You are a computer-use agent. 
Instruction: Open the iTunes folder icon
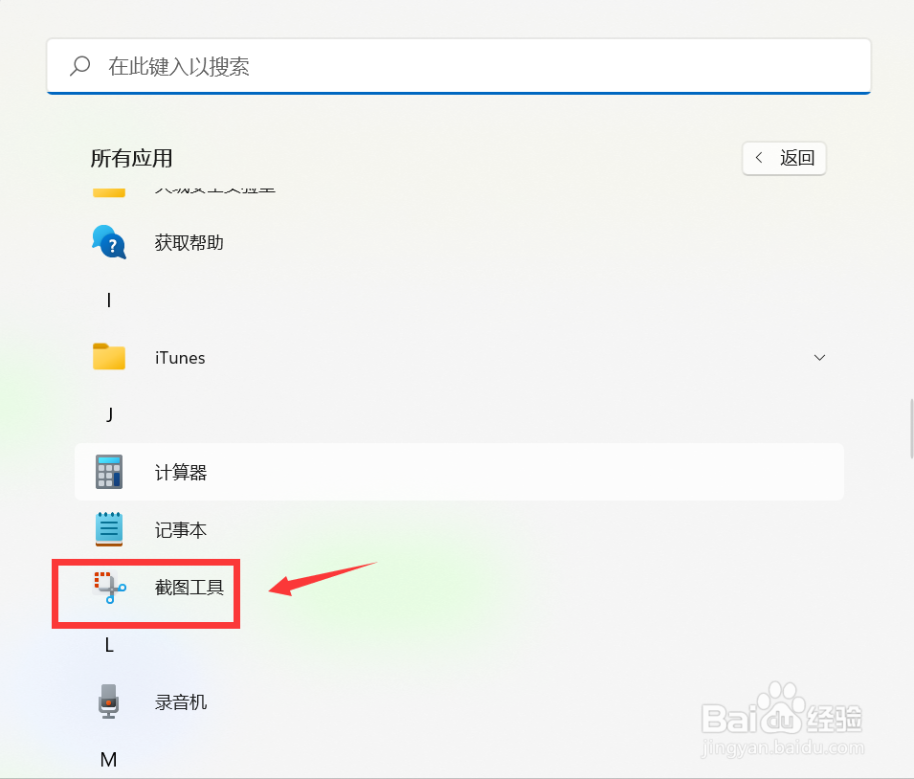(x=108, y=357)
